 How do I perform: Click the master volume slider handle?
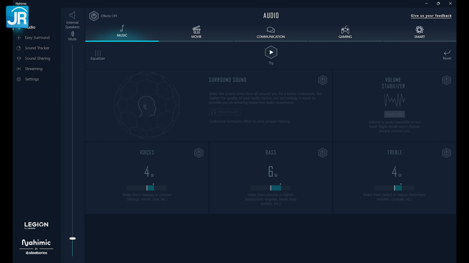(x=72, y=238)
